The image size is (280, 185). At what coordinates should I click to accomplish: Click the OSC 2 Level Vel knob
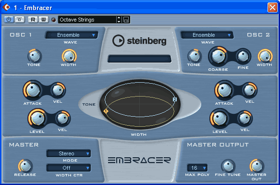coord(244,119)
